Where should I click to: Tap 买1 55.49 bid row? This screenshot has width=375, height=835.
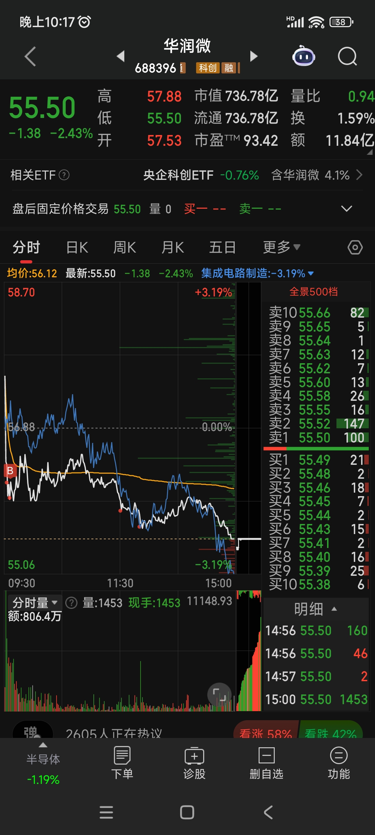click(316, 460)
